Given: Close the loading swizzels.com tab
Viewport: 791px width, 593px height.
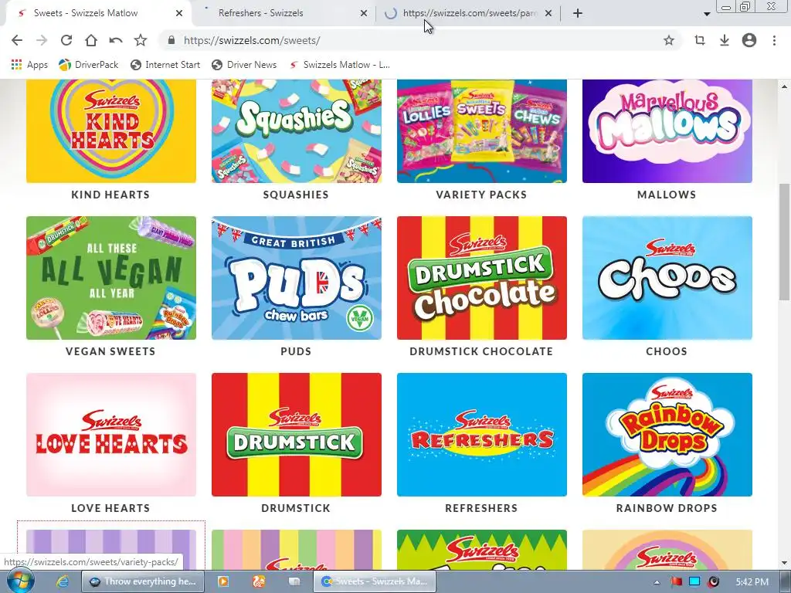Looking at the screenshot, I should coord(548,13).
